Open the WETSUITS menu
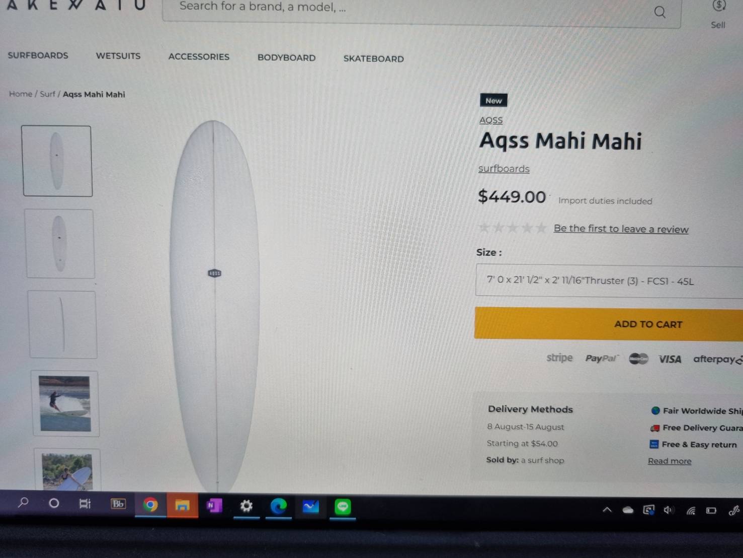This screenshot has height=558, width=743. [x=118, y=56]
